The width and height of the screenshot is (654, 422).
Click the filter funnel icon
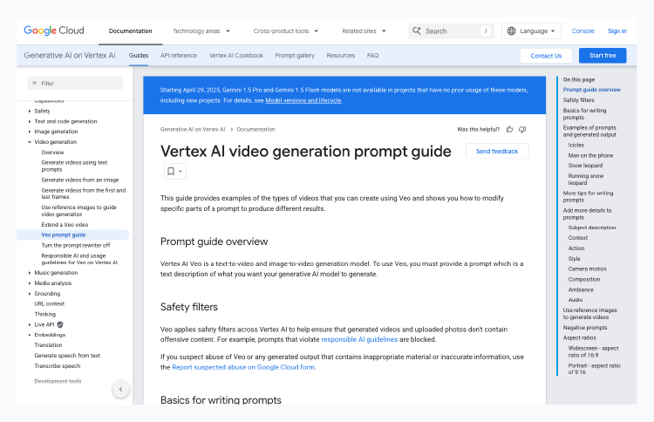point(35,84)
